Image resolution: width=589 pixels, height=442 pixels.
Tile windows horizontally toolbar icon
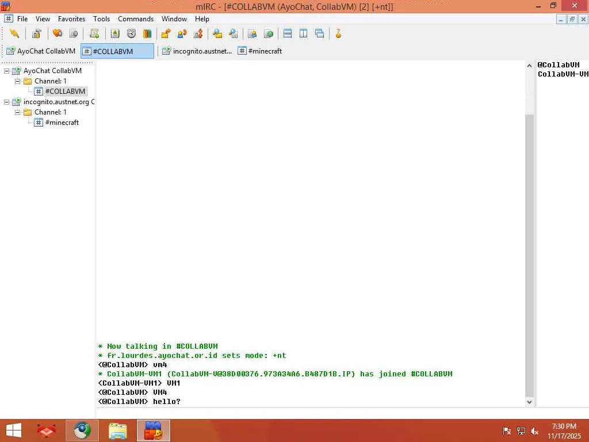pyautogui.click(x=288, y=34)
